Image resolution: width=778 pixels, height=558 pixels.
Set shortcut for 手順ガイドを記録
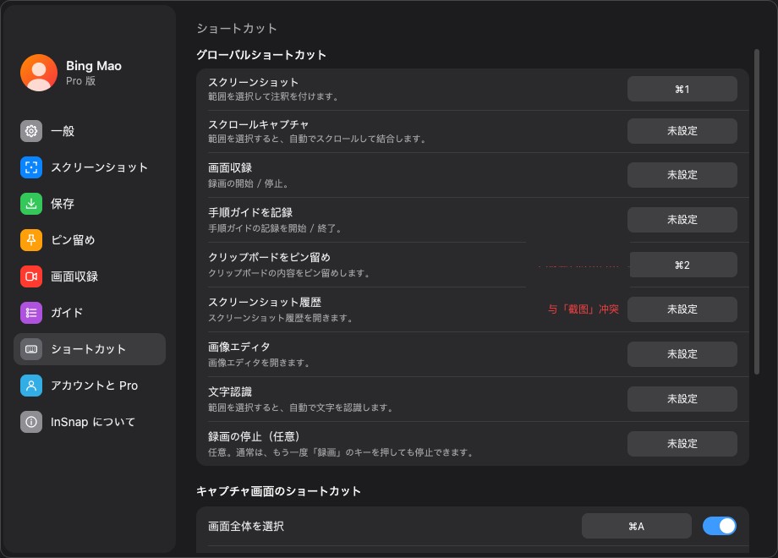click(682, 220)
